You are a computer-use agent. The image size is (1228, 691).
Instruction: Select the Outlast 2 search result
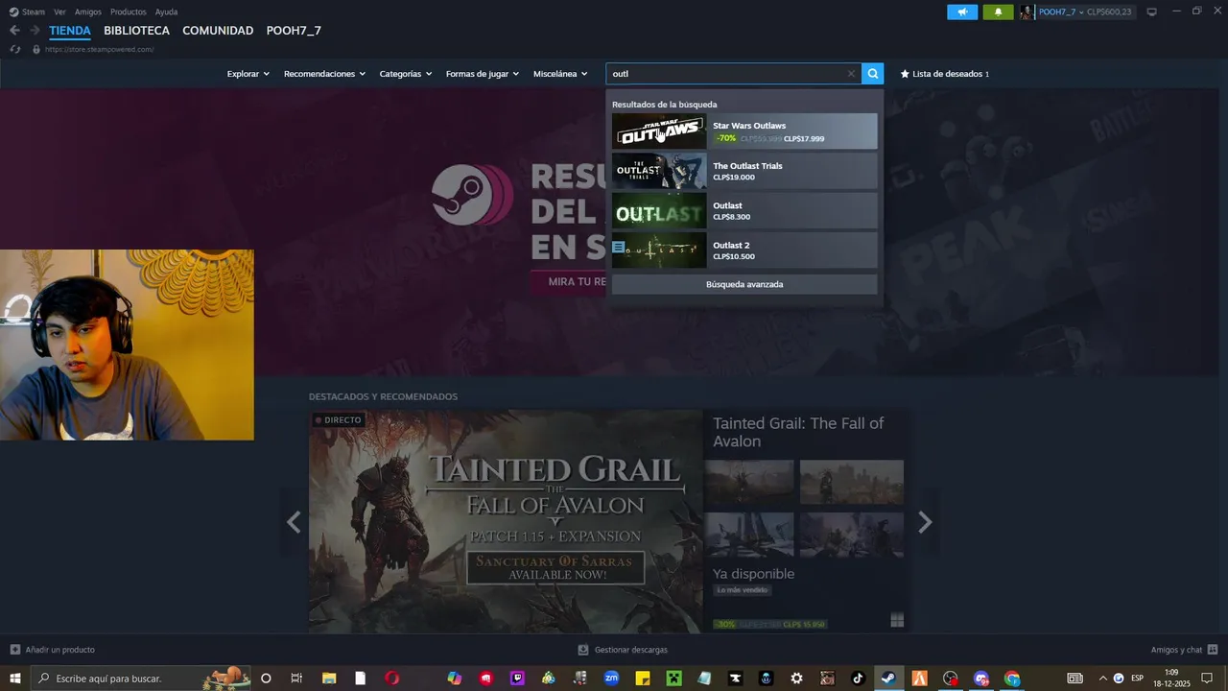pyautogui.click(x=744, y=250)
